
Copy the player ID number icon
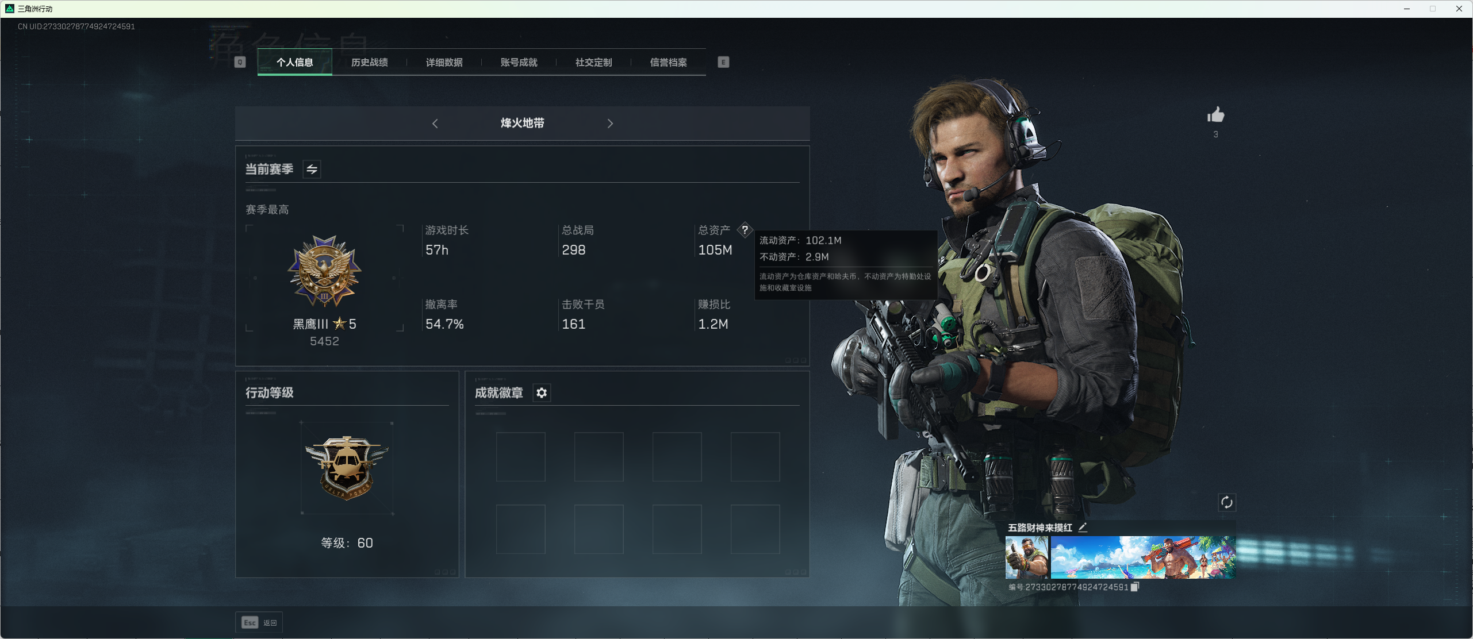1135,587
